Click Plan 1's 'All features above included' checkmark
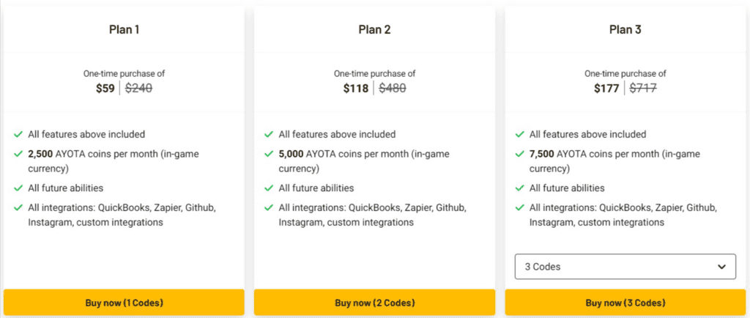The width and height of the screenshot is (750, 318). coord(18,135)
